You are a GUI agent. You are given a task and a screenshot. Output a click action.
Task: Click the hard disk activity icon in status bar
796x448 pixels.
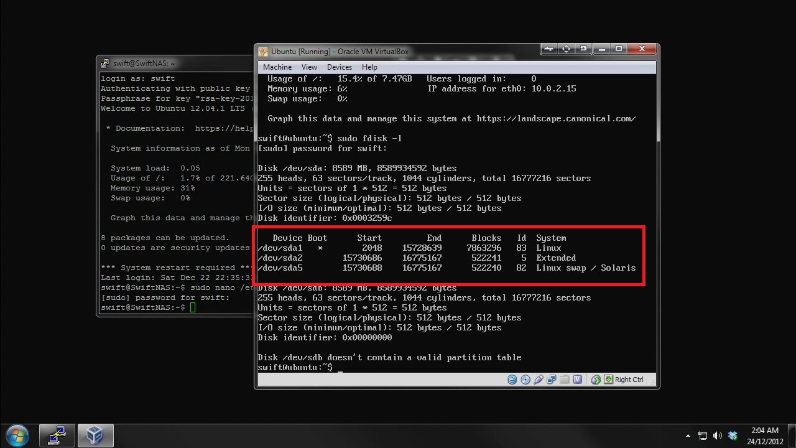512,380
